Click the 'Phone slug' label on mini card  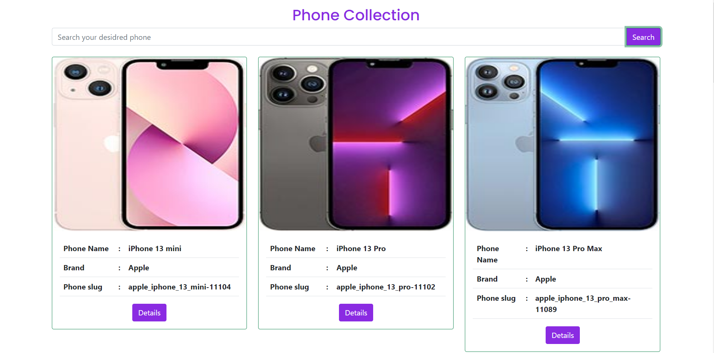(83, 287)
